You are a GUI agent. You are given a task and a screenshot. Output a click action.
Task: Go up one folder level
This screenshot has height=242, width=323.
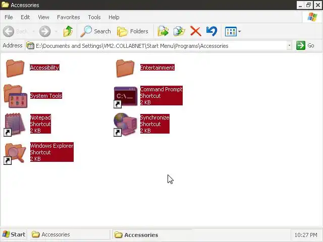(68, 31)
